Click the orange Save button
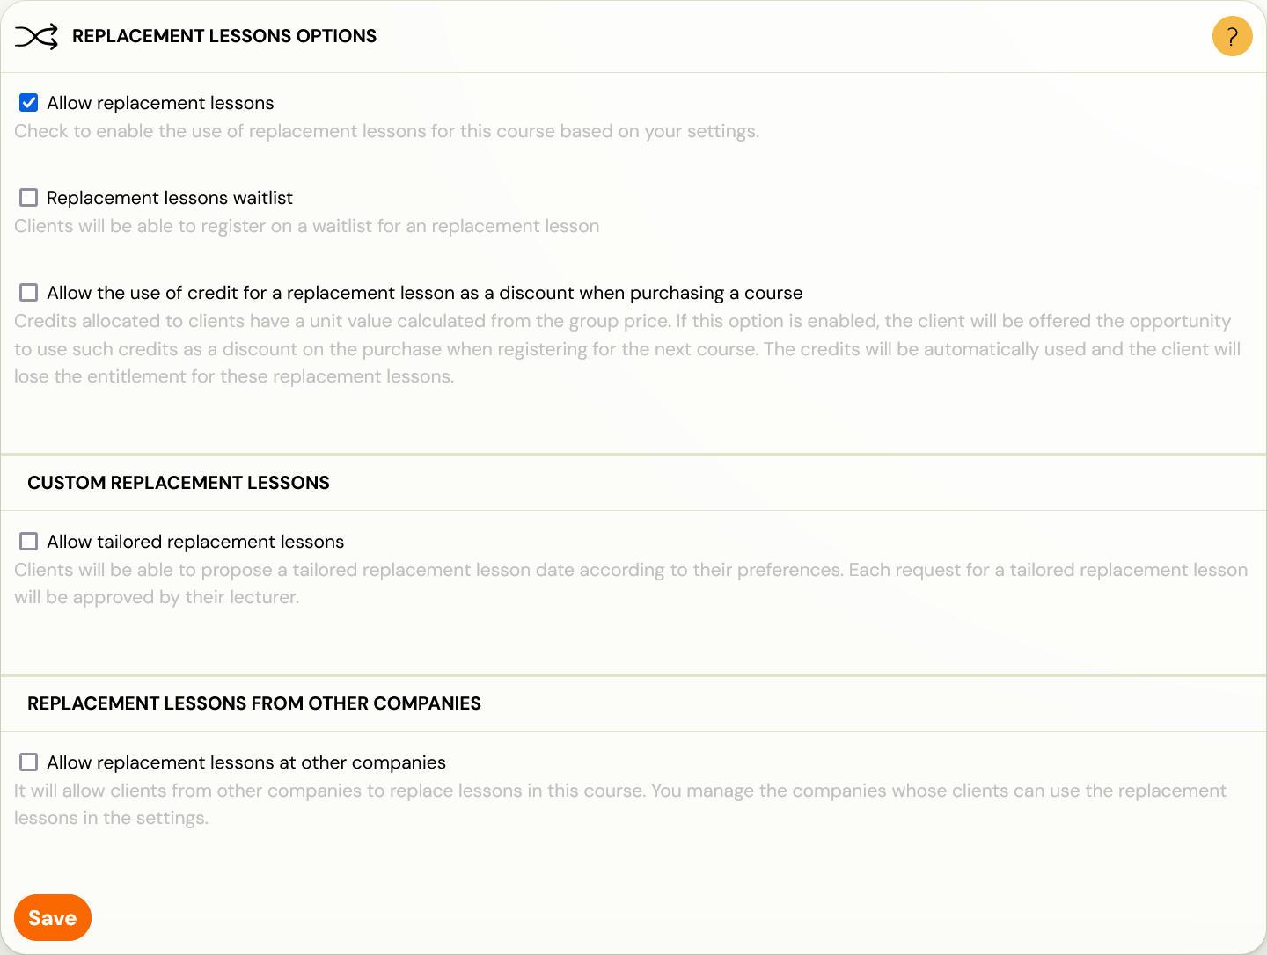 coord(53,918)
